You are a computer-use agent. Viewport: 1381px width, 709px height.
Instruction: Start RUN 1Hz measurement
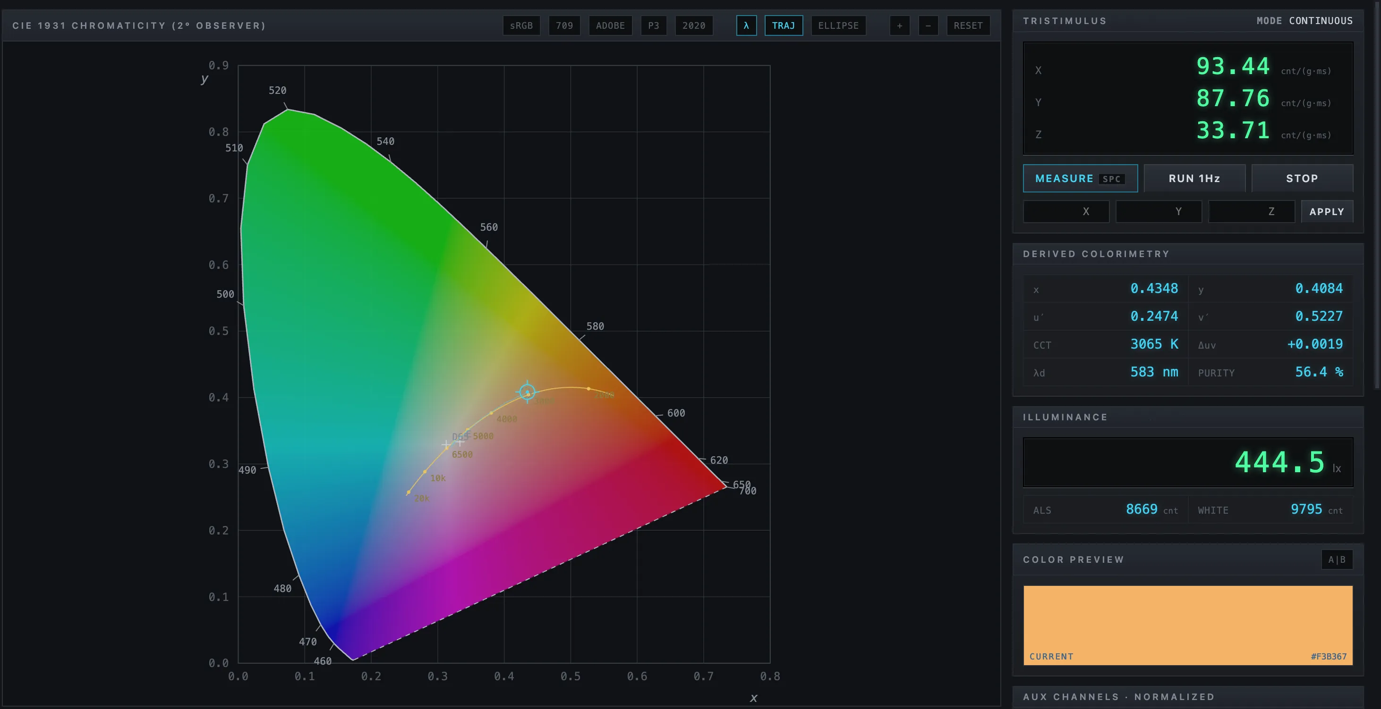tap(1194, 178)
